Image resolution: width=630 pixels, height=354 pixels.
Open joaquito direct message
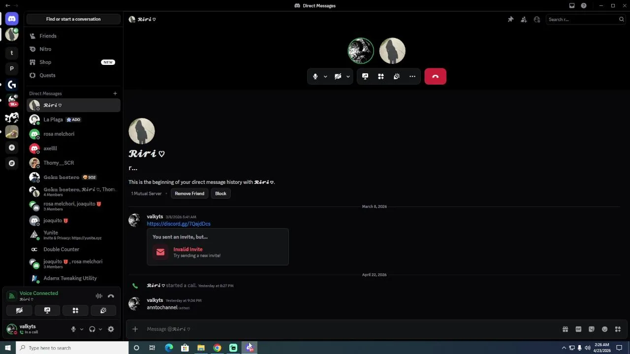point(73,220)
